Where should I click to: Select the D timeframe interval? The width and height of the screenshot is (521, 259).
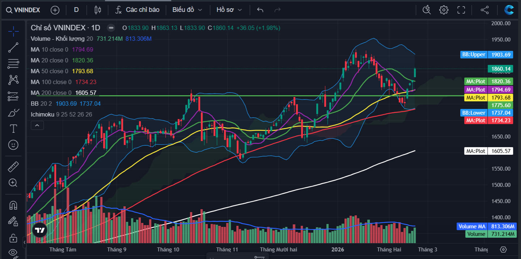click(76, 10)
